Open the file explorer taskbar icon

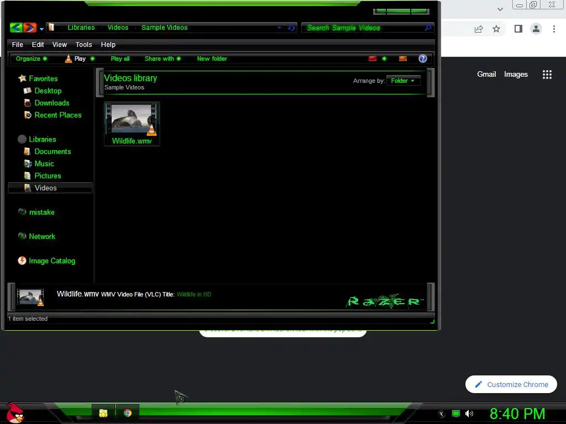(x=103, y=413)
